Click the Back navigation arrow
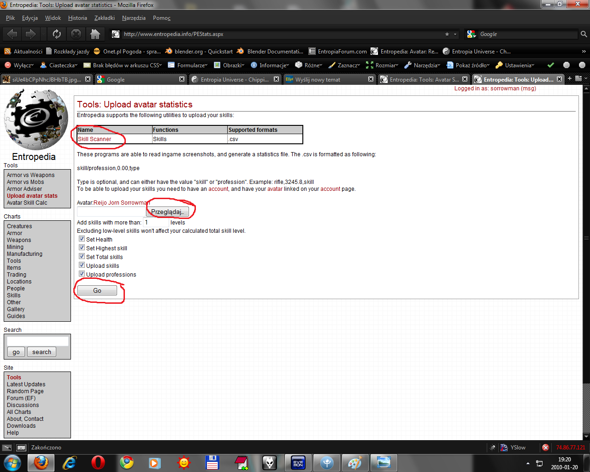 [12, 34]
